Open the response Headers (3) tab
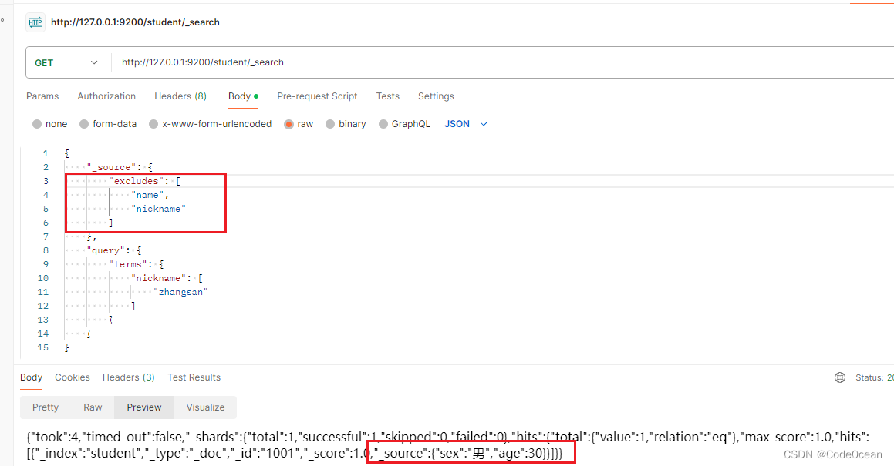 (128, 377)
